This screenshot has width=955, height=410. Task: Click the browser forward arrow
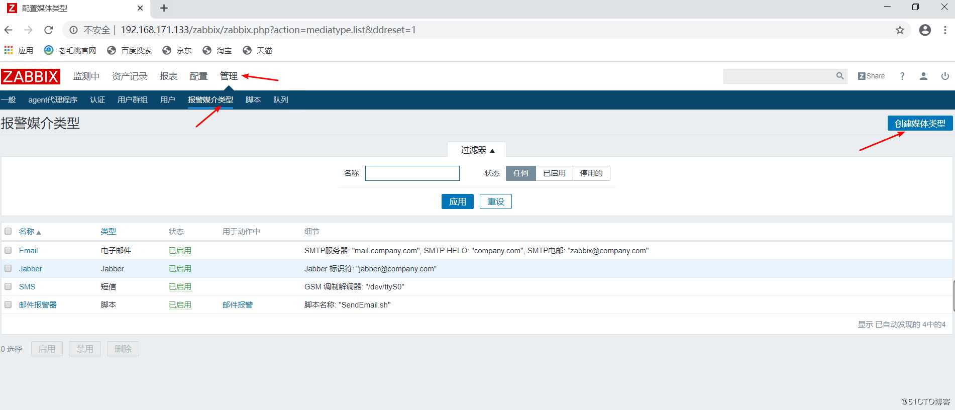(x=29, y=30)
